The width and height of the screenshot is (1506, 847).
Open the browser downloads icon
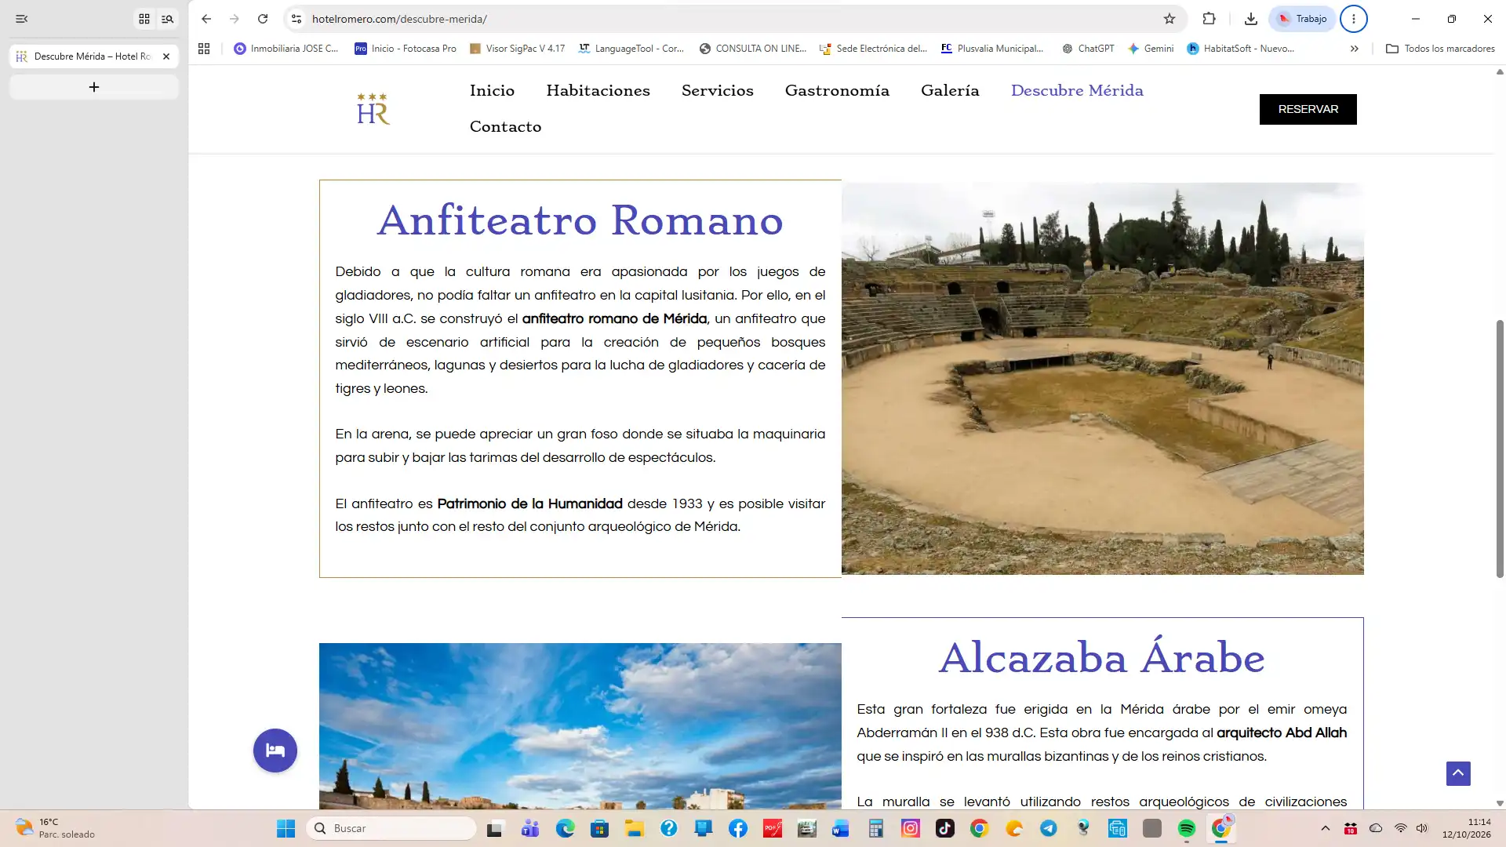[x=1251, y=19]
